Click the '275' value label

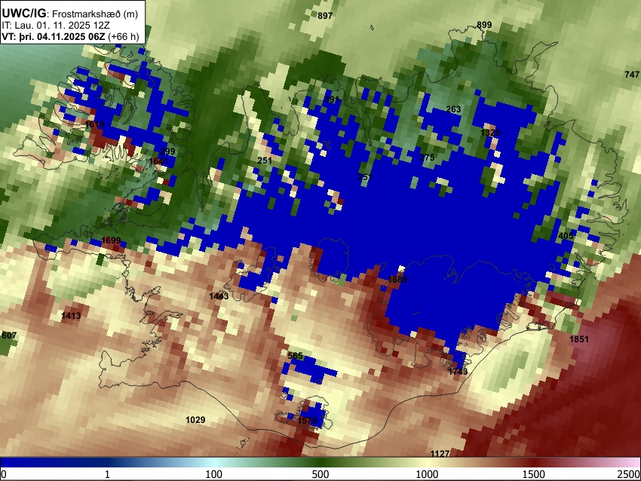coord(427,158)
